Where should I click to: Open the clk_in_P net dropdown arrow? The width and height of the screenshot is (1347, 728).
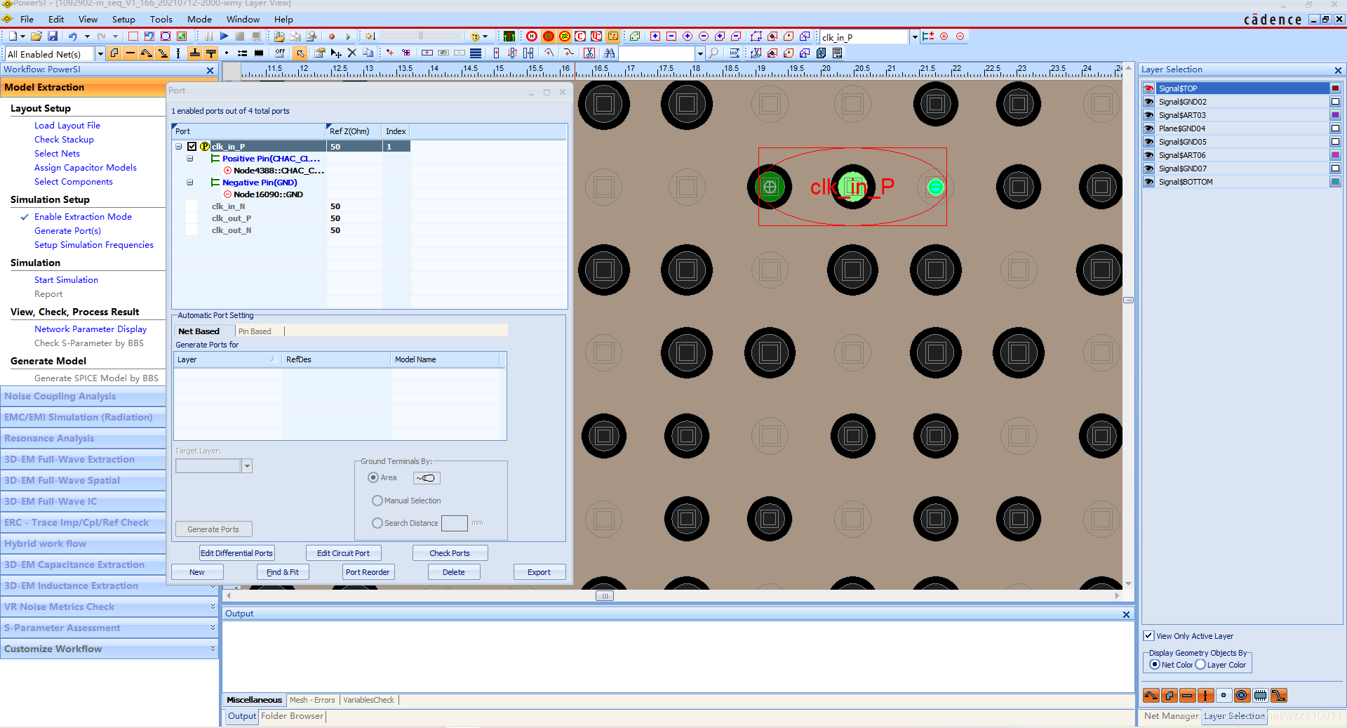(914, 37)
